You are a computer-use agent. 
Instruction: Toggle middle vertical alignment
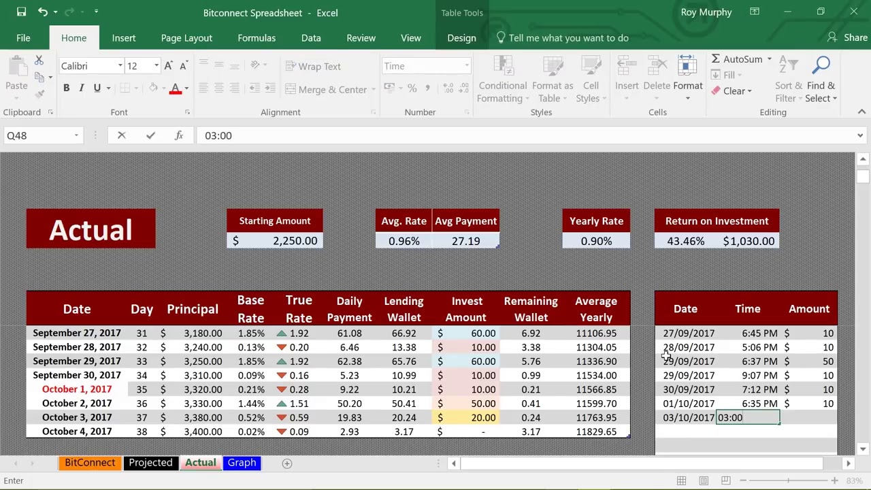[x=218, y=65]
